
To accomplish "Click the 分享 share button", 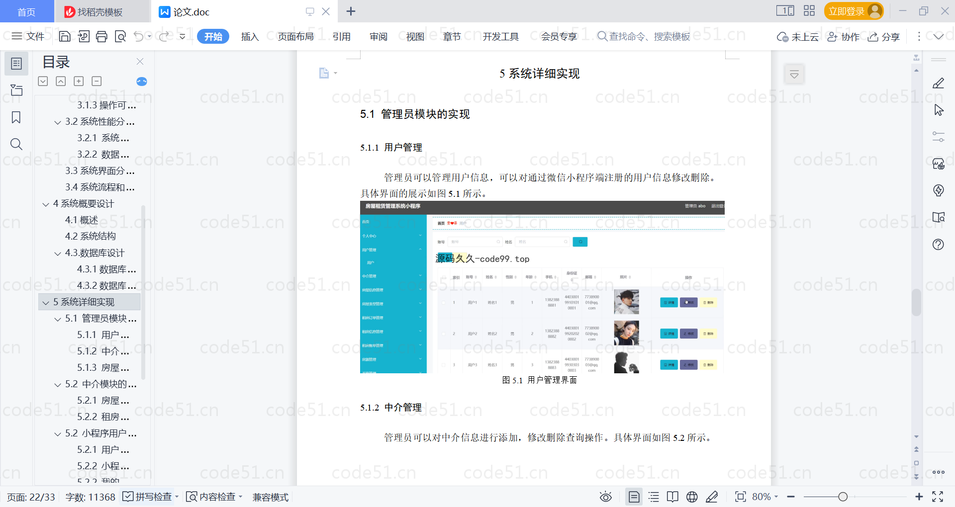I will click(x=884, y=37).
